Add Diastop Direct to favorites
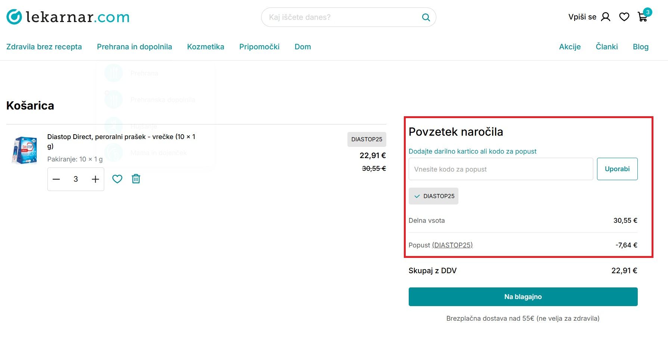 coord(117,179)
